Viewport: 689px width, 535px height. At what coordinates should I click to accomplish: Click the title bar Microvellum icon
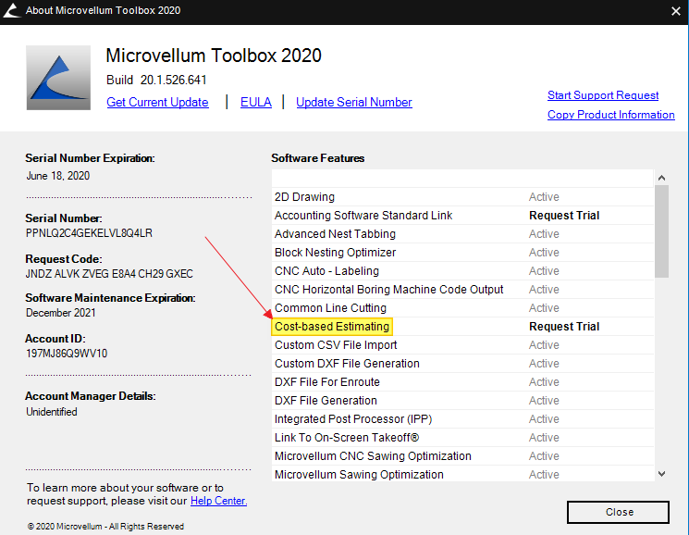coord(11,10)
